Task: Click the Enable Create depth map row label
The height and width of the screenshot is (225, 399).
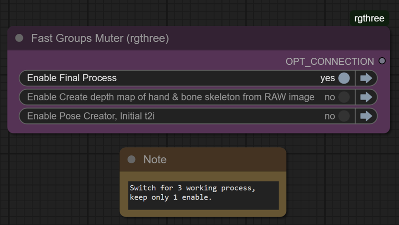Action: [171, 97]
